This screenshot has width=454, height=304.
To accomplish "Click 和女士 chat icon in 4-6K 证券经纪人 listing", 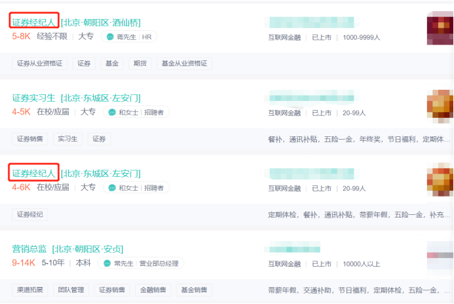I will point(113,187).
